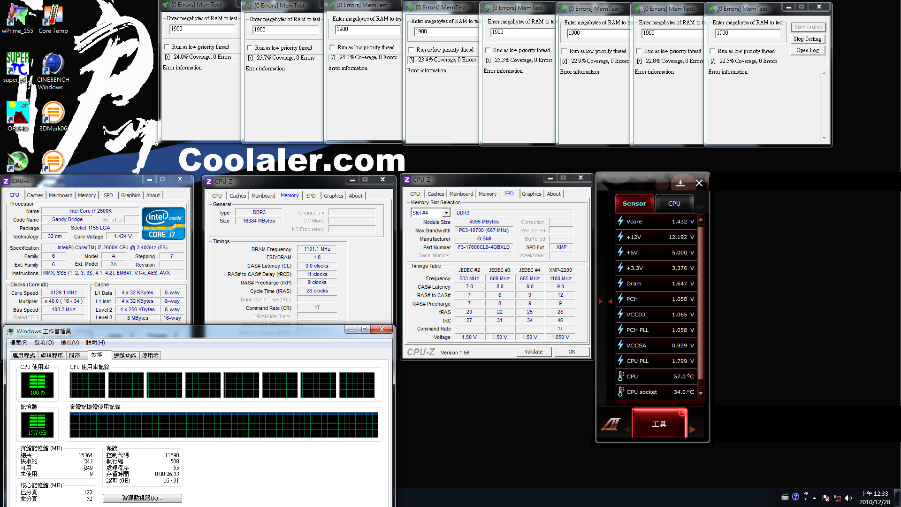The width and height of the screenshot is (901, 507).
Task: Open the super_pi desktop icon
Action: click(x=17, y=68)
